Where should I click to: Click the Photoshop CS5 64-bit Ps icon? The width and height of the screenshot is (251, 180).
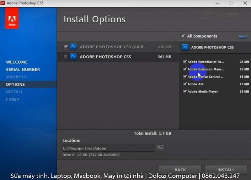[x=73, y=47]
